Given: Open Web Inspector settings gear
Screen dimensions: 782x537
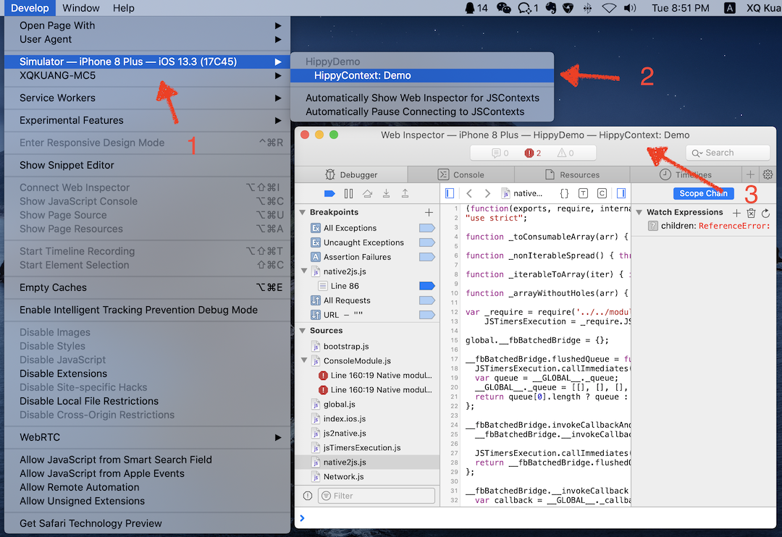Looking at the screenshot, I should click(768, 174).
